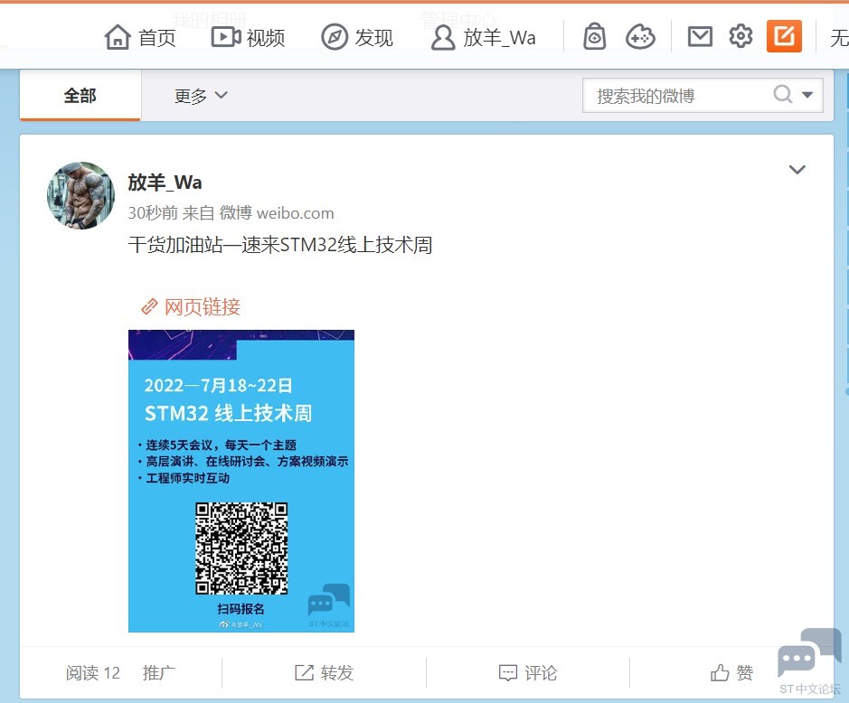Open 放羊_Wa profile from top navigation

[x=484, y=37]
